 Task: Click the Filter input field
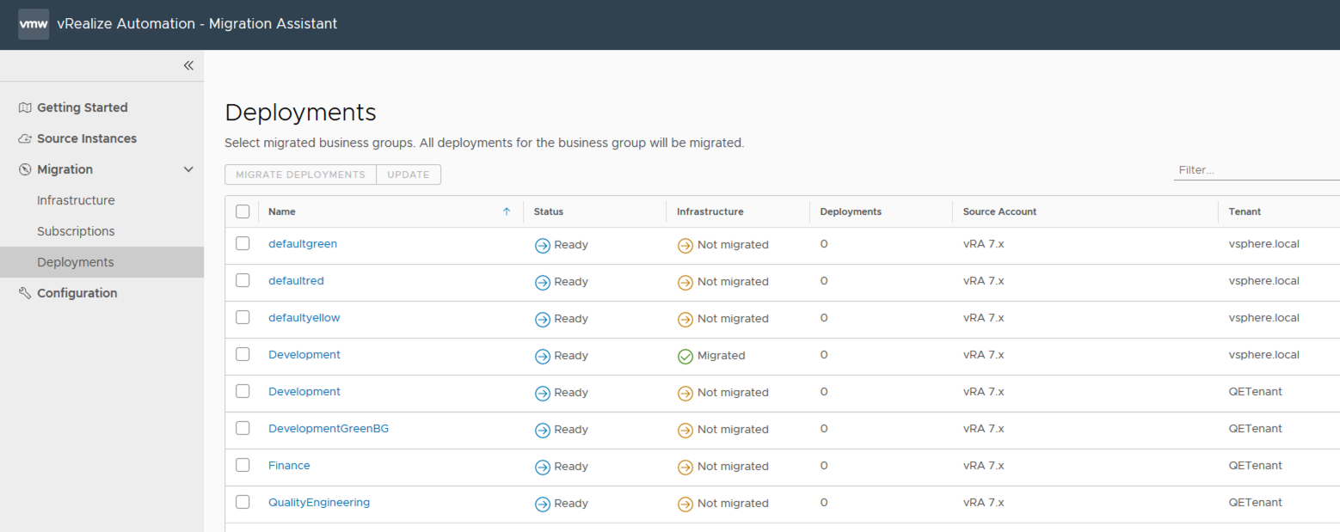pyautogui.click(x=1257, y=170)
